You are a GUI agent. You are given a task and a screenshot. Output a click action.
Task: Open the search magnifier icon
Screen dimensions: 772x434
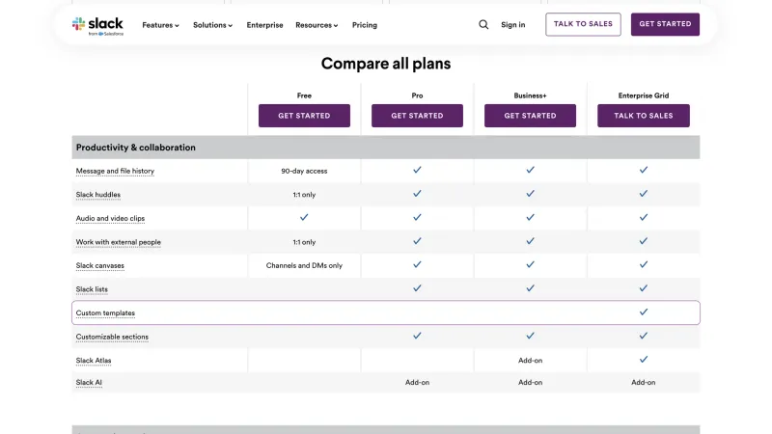pyautogui.click(x=483, y=25)
